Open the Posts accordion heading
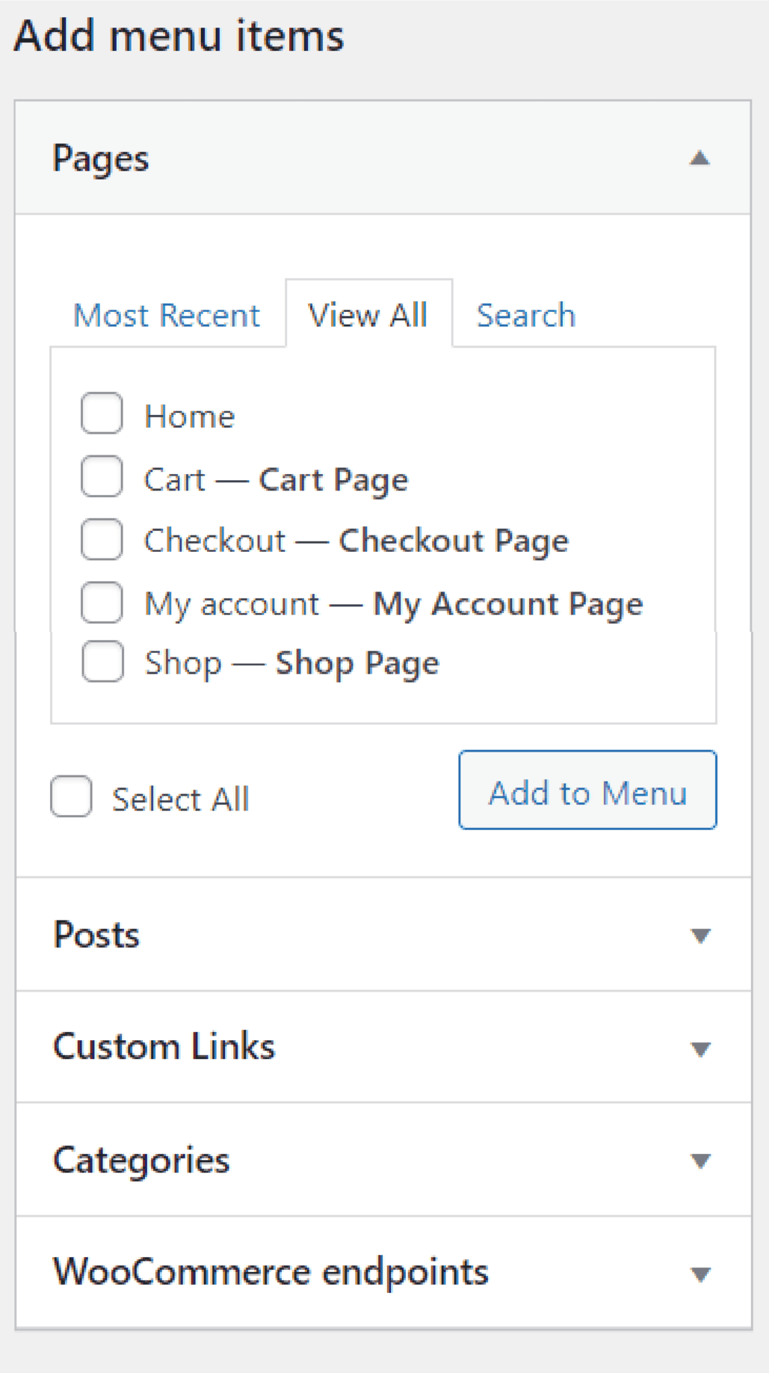The width and height of the screenshot is (769, 1373). coord(96,935)
